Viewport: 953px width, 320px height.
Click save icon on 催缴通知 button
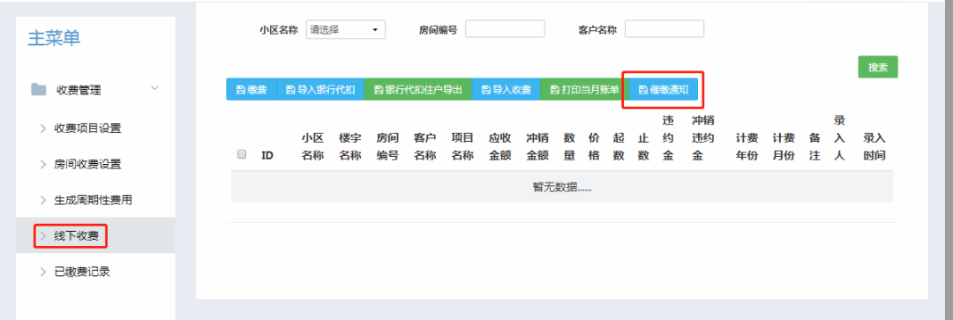coord(642,90)
